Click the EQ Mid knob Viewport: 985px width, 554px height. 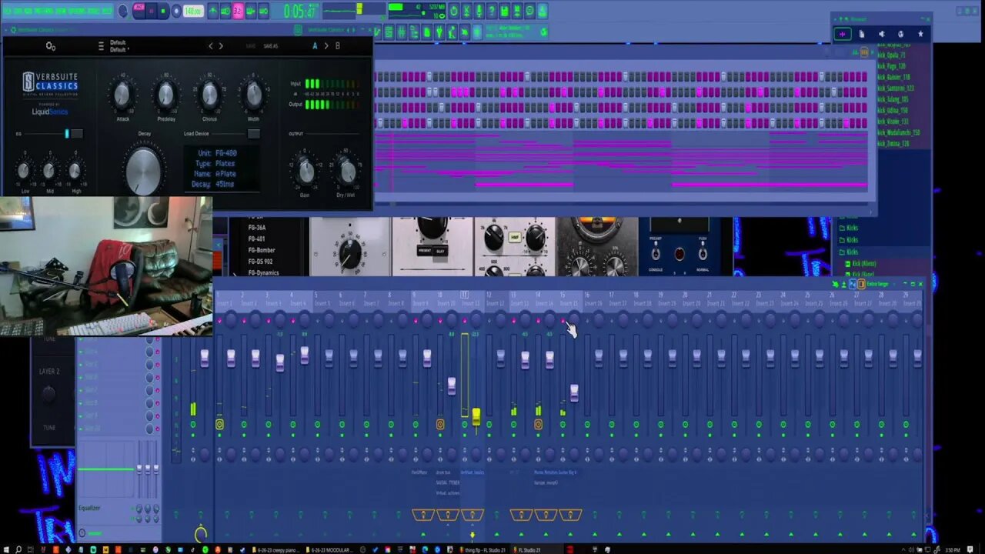(x=49, y=171)
